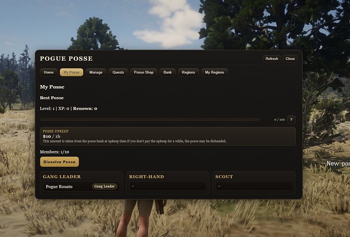350x237 pixels.
Task: Open the My Regions tab
Action: pos(215,72)
